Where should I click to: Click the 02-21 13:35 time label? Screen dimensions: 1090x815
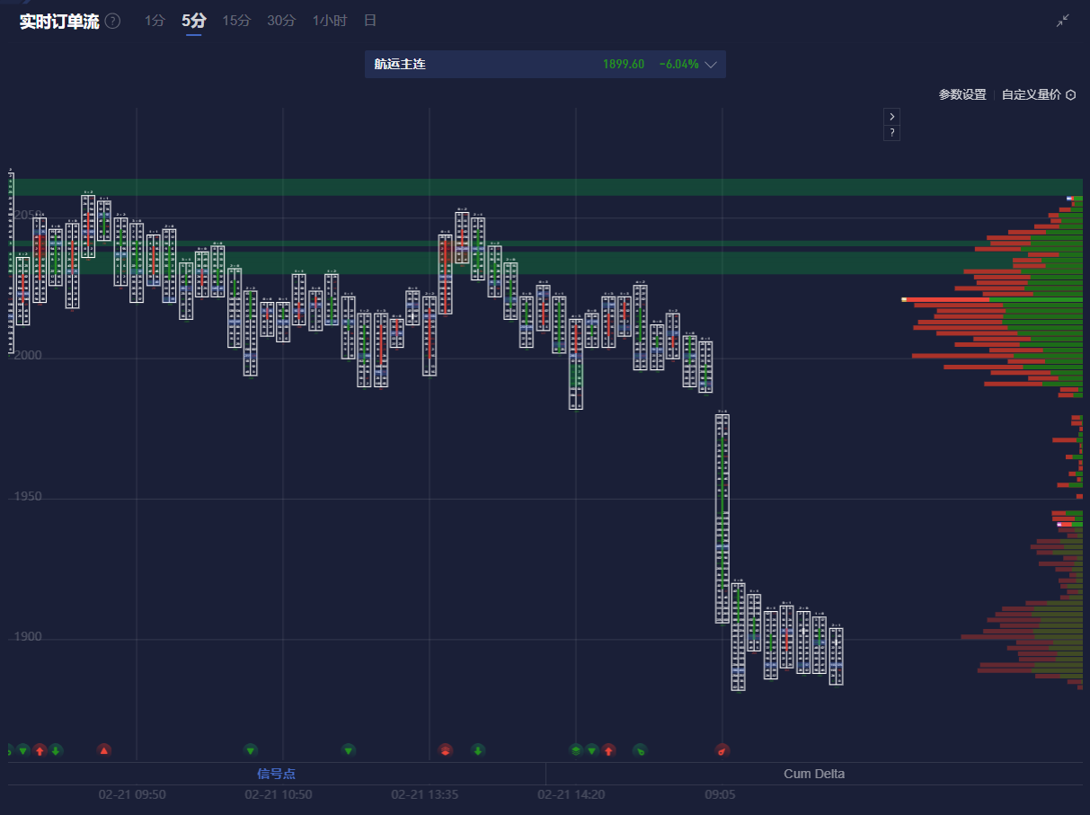[x=425, y=794]
